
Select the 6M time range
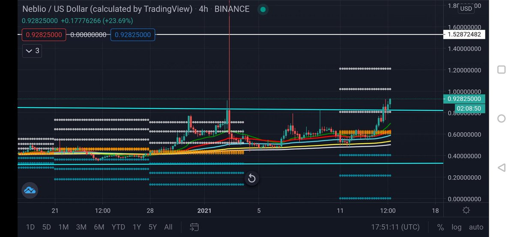click(99, 227)
